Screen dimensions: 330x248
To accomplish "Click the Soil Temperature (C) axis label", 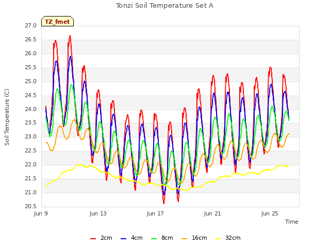I will [7, 117].
